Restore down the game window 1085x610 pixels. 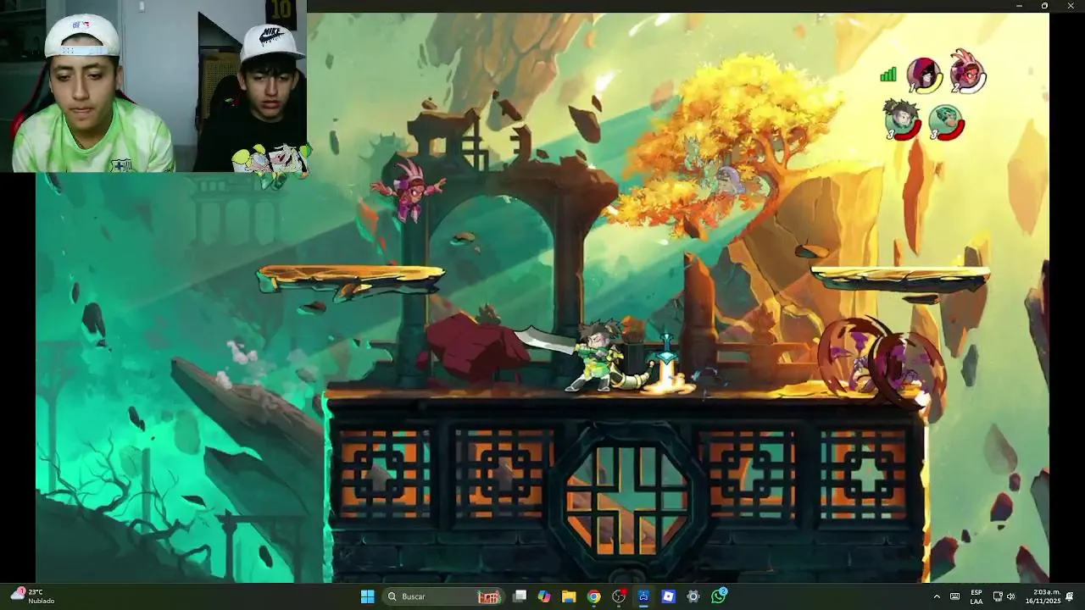coord(1044,6)
